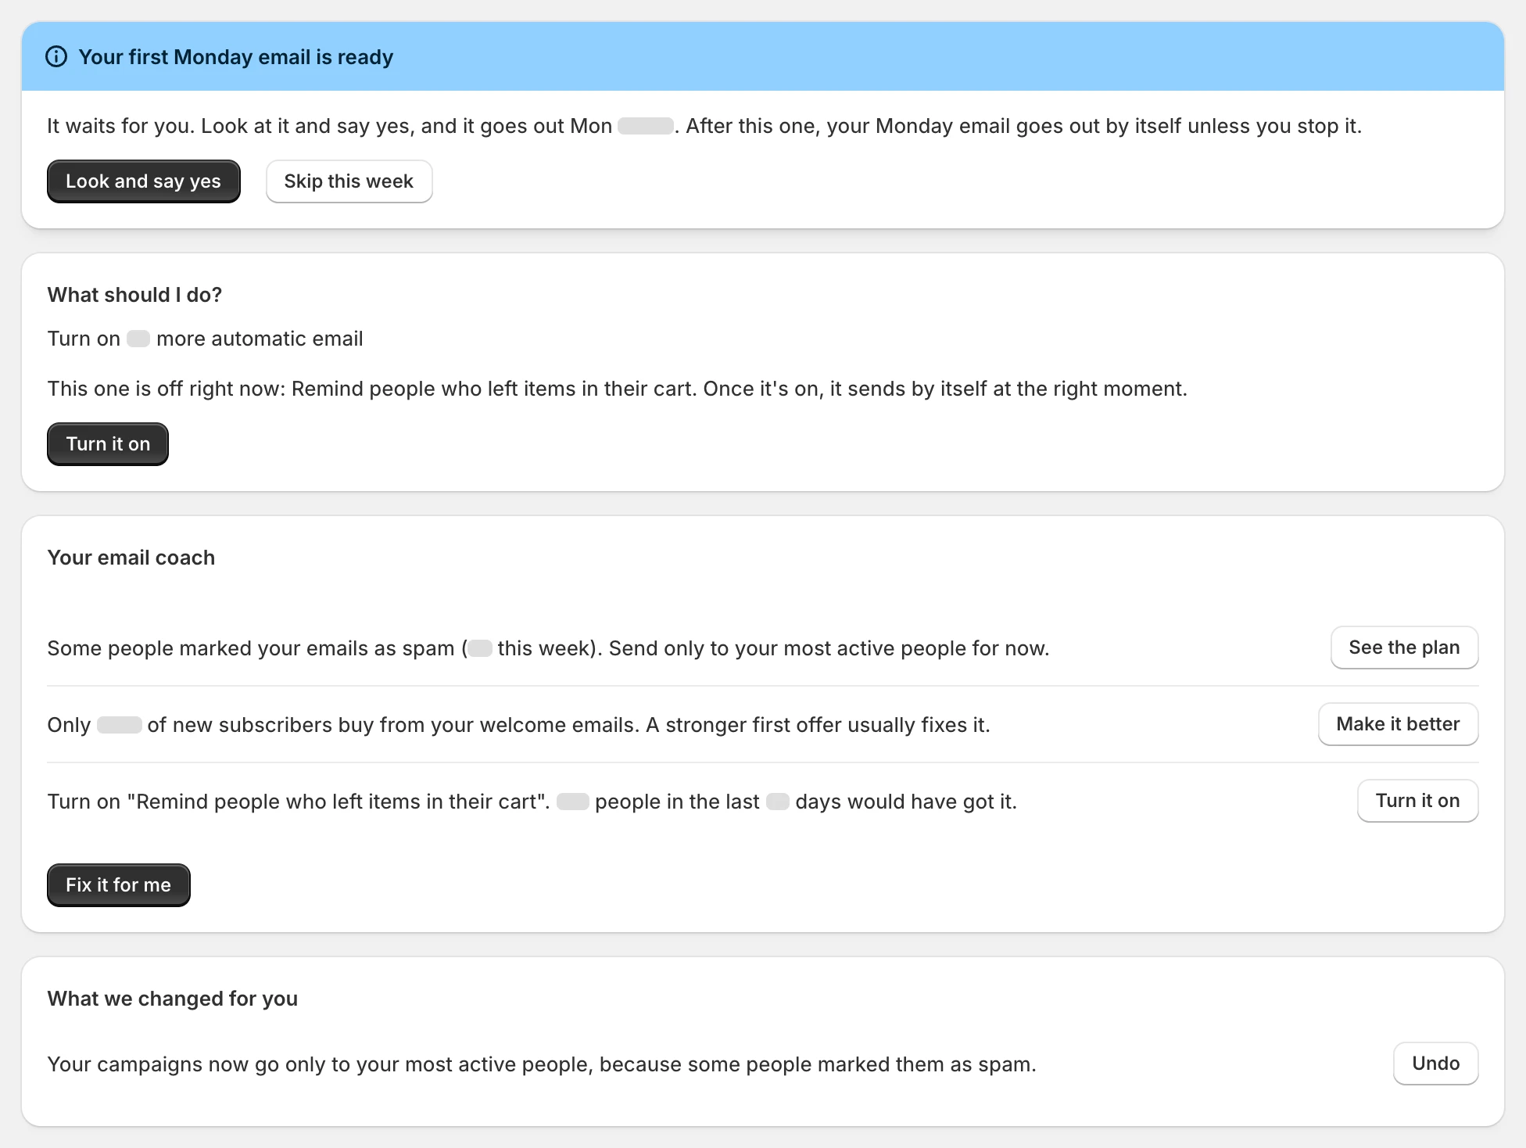
Task: Click the 'Some people marked your emails as spam' line
Action: point(548,648)
